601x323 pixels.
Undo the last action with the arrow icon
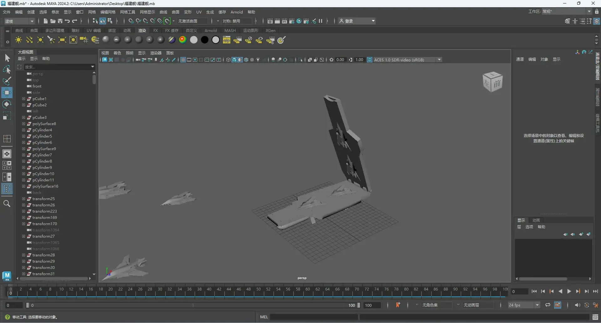(x=67, y=21)
